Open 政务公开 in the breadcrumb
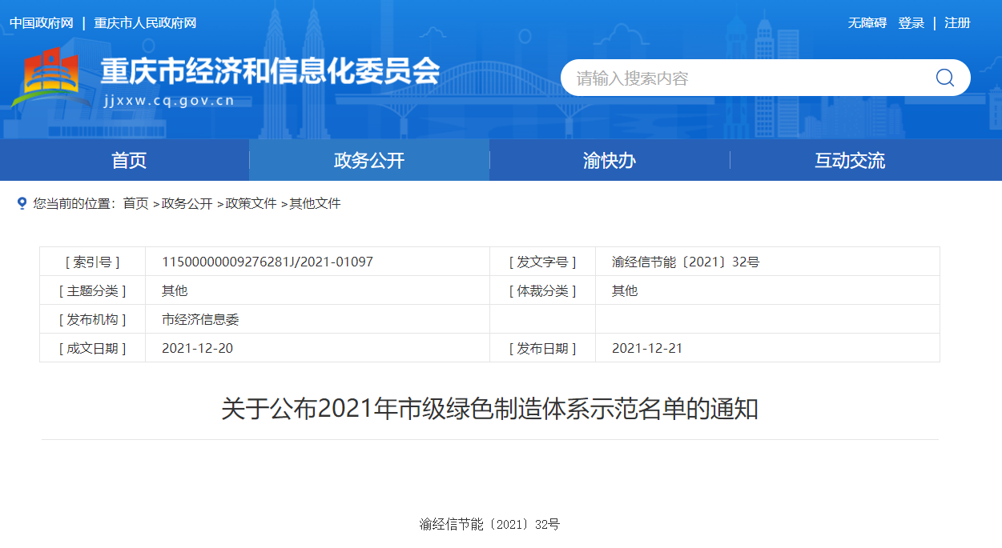The height and width of the screenshot is (548, 1002). [187, 203]
